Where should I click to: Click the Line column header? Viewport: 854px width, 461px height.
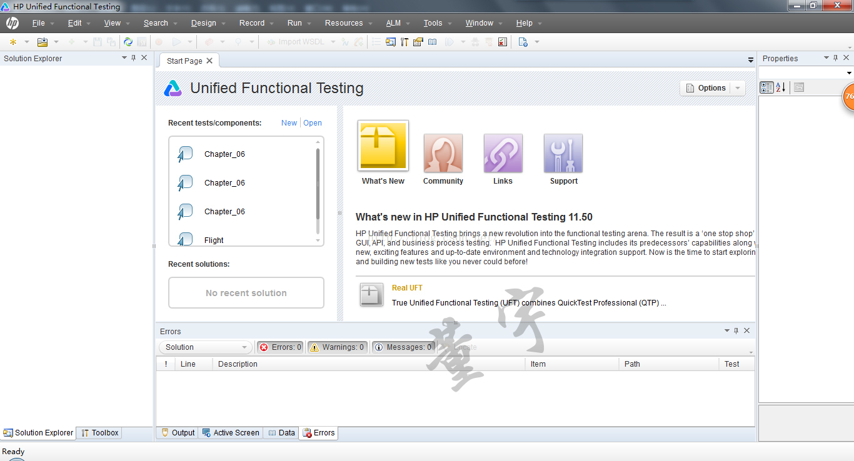click(193, 364)
